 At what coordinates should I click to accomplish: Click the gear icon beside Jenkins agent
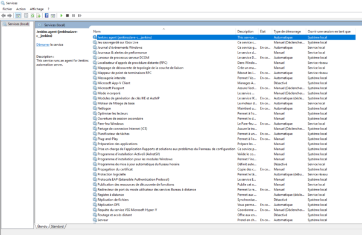[95, 37]
